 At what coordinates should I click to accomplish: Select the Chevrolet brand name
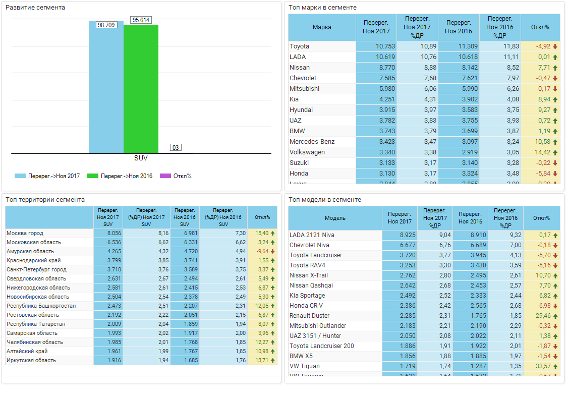[303, 78]
